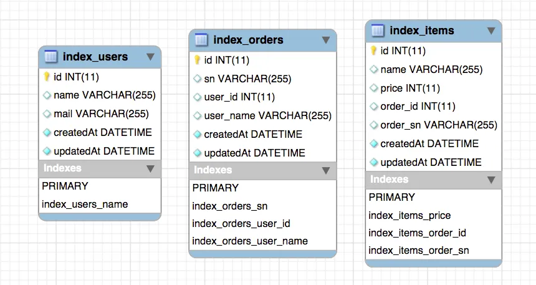The width and height of the screenshot is (536, 285).
Task: Click filled diamond beside createdAt in index_orders
Action: click(x=197, y=134)
